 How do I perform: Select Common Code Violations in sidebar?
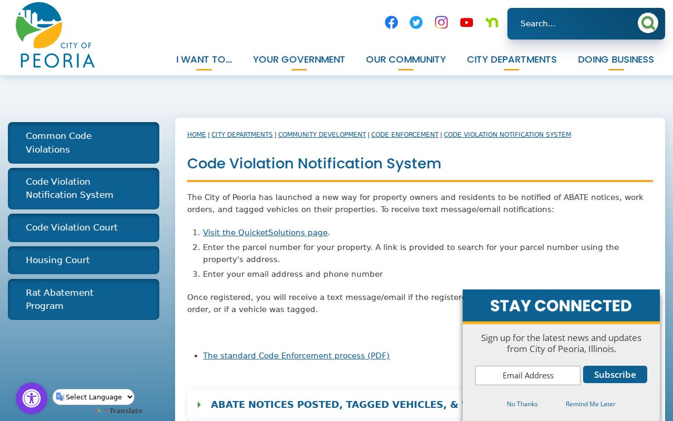84,143
